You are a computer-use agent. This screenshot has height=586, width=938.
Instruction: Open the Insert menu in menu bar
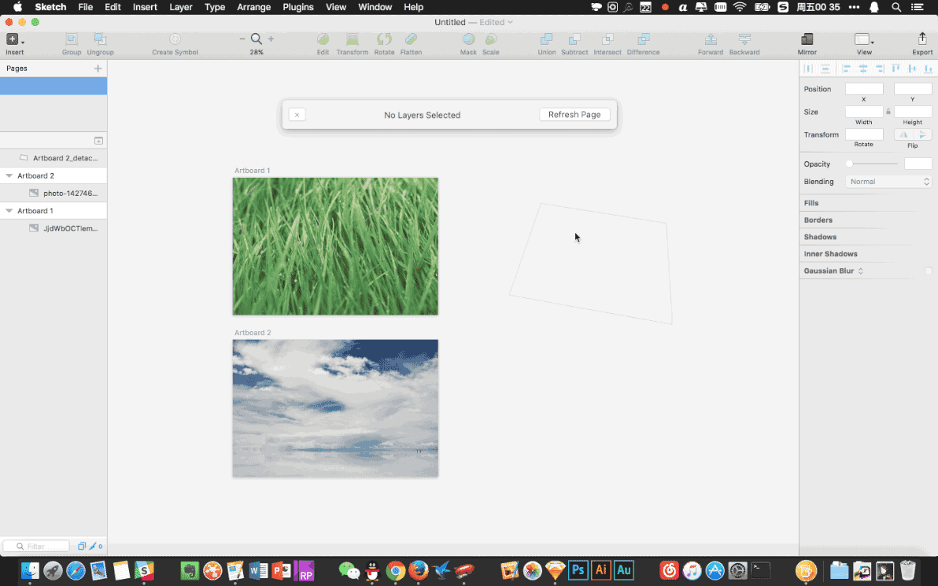pyautogui.click(x=145, y=7)
